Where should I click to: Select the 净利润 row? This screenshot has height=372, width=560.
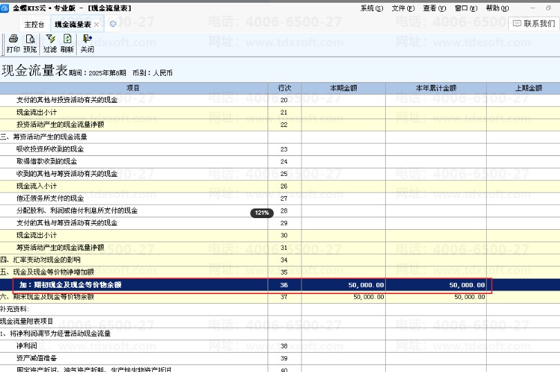click(x=280, y=346)
